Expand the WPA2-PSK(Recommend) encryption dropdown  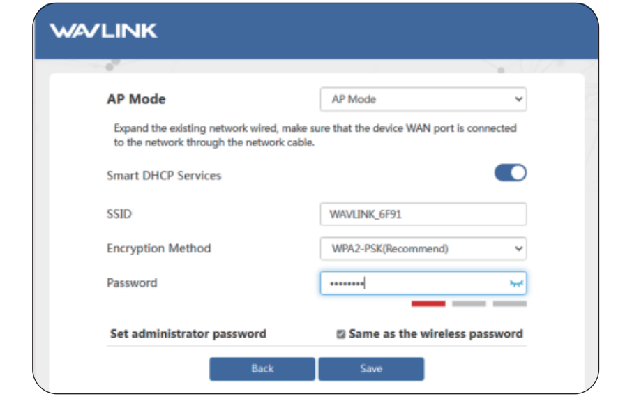[423, 248]
